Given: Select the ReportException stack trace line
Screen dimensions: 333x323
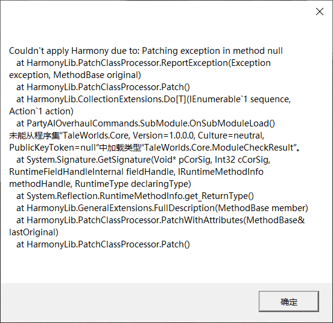Looking at the screenshot, I should click(x=144, y=63).
